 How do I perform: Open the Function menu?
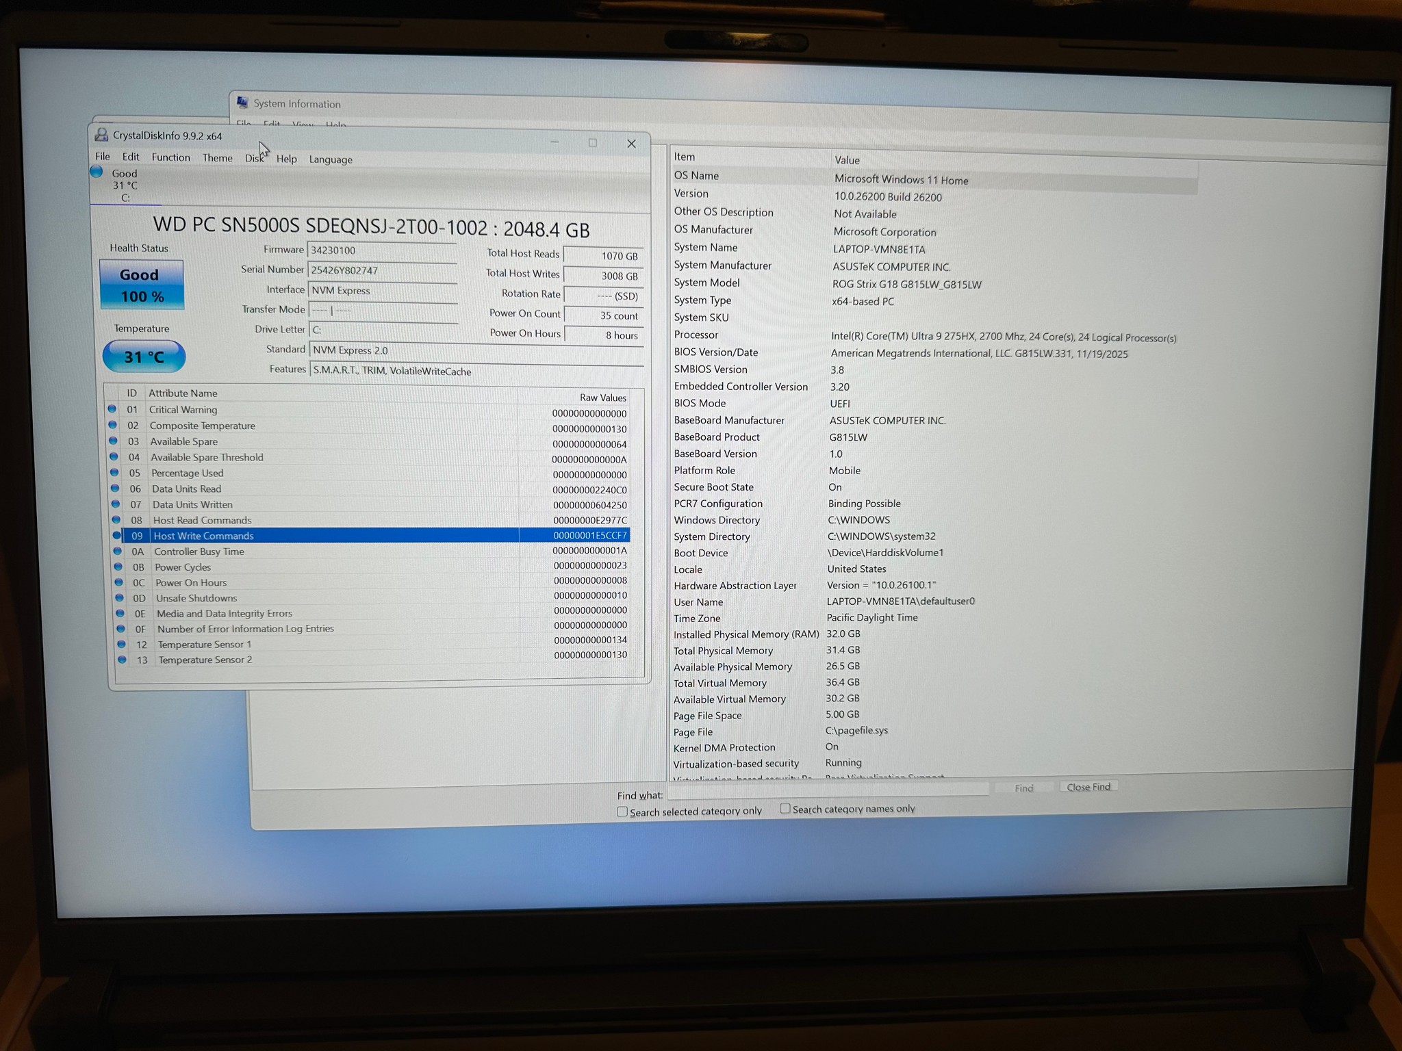(171, 157)
